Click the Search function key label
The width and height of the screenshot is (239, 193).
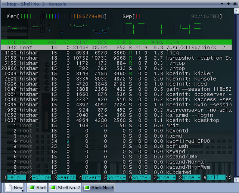66,177
